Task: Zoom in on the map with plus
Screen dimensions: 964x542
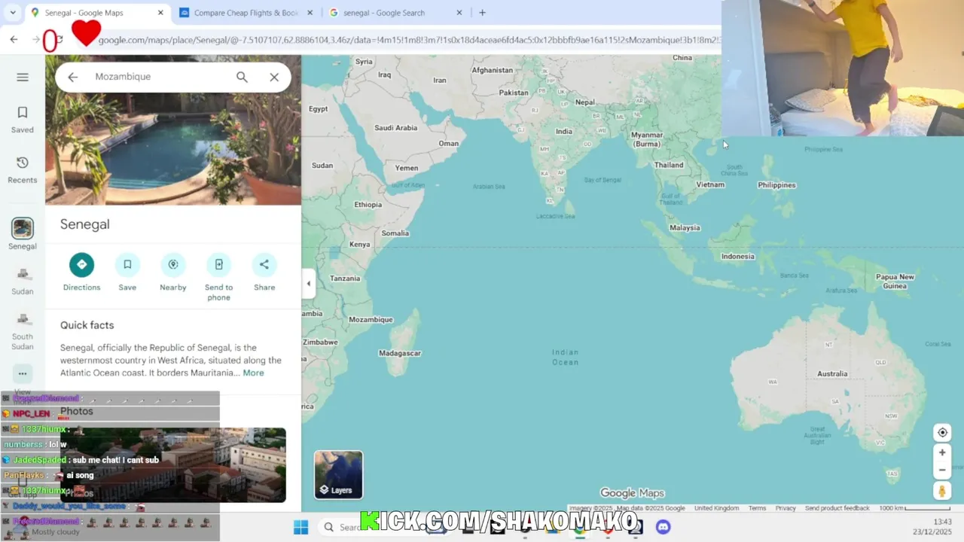Action: coord(942,452)
